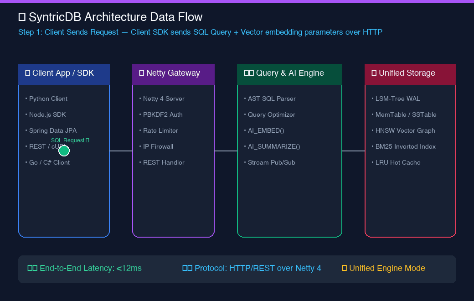Select the Node.js SDK item
The image size is (474, 301).
coord(45,114)
